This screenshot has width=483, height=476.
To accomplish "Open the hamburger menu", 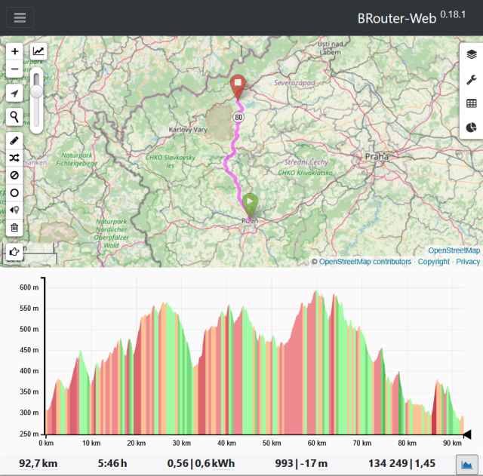I will (20, 17).
